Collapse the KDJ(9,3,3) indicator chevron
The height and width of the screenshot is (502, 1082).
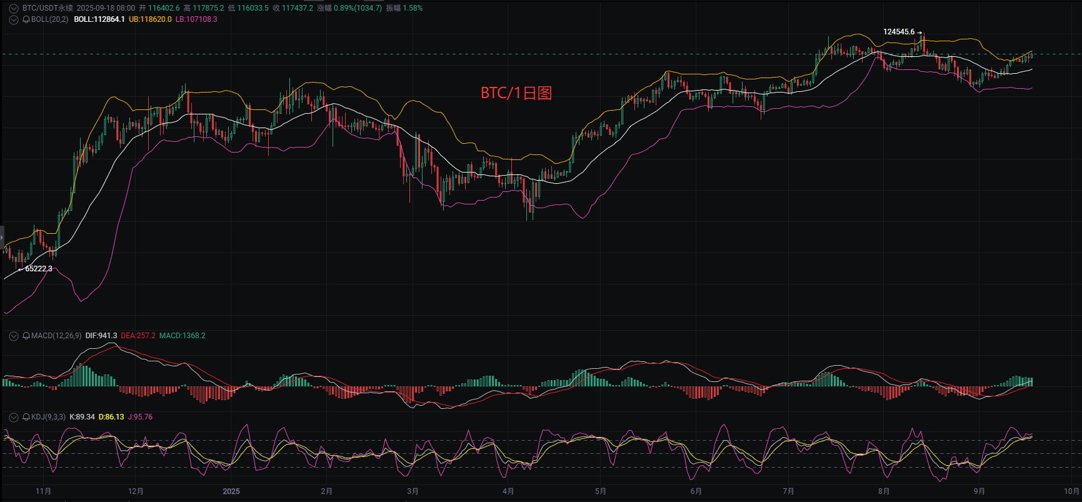pos(14,417)
